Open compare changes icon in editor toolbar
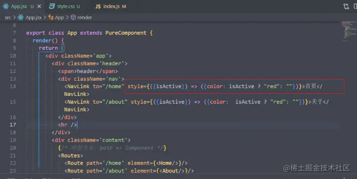 [346, 6]
